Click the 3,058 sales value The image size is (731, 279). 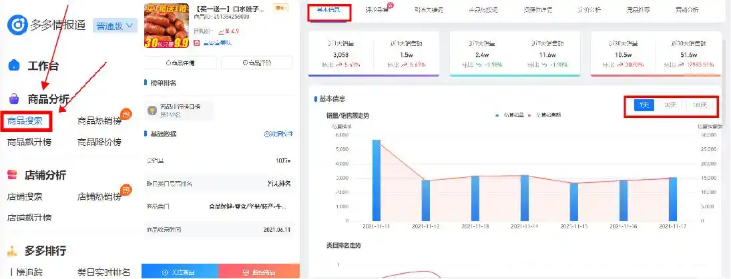click(x=340, y=55)
